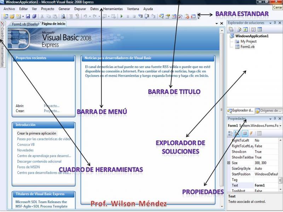Viewport: 283px width, 212px height.
Task: Click the Step Into debug icon
Action: (x=140, y=16)
